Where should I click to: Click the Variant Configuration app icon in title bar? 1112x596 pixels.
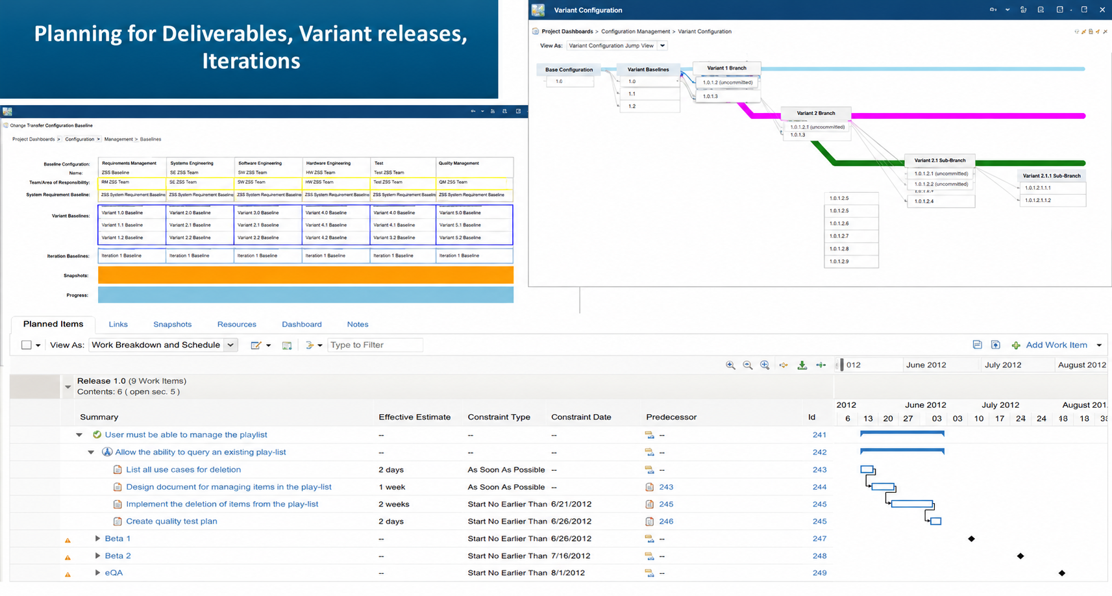(x=538, y=10)
